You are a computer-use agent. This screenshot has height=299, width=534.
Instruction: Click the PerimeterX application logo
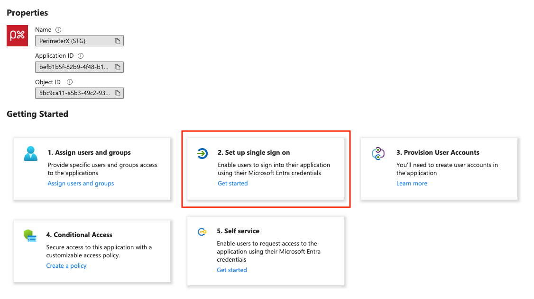pyautogui.click(x=18, y=36)
